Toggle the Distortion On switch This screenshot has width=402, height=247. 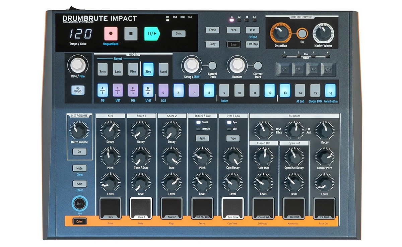(302, 33)
